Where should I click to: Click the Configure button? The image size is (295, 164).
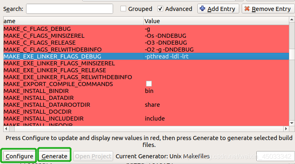[20, 156]
